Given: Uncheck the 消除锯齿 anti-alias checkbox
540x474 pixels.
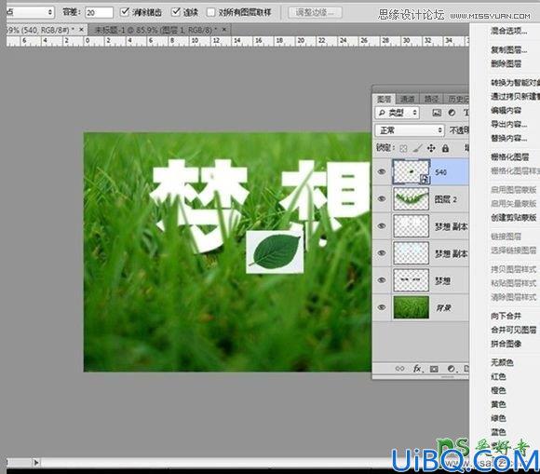Looking at the screenshot, I should 125,12.
